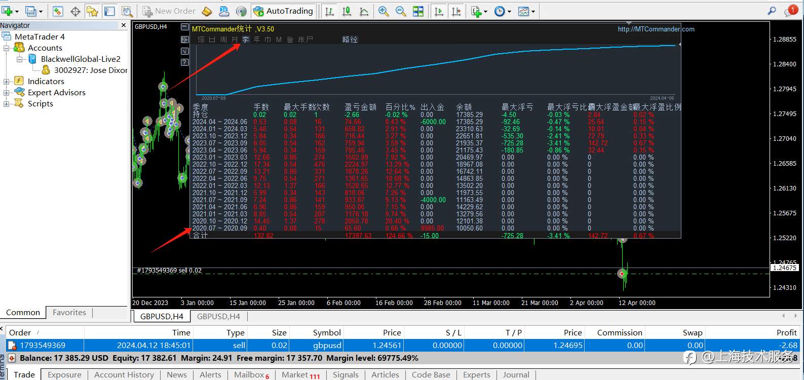Screen dimensions: 804x380
Task: Select the crosshair cursor tool
Action: [x=75, y=11]
